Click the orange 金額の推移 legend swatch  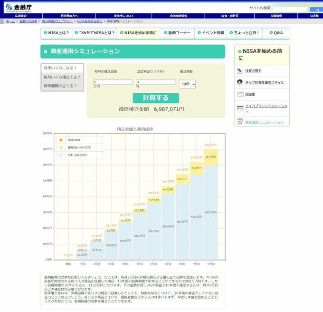click(60, 140)
